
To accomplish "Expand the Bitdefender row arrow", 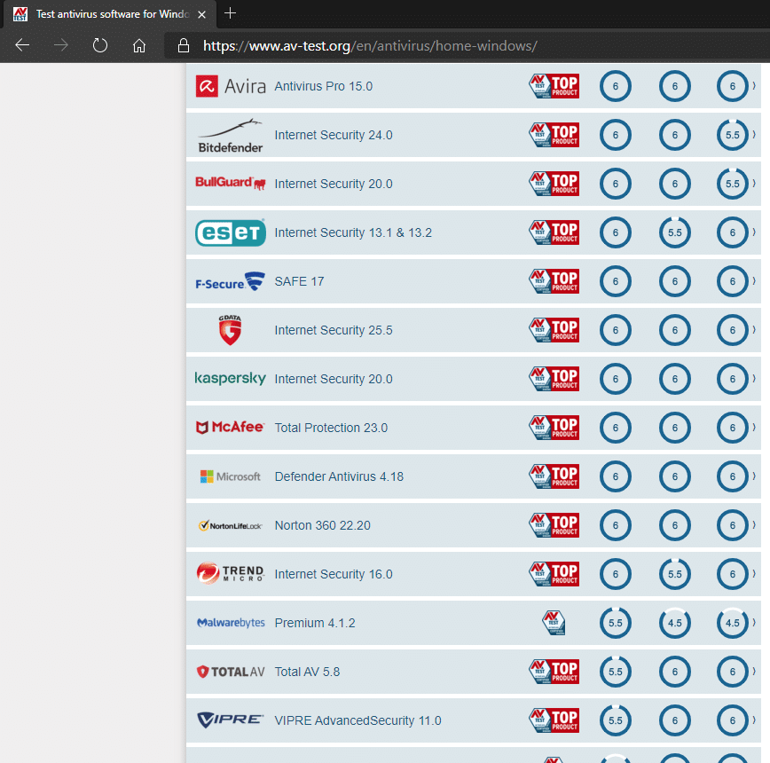I will coord(754,135).
